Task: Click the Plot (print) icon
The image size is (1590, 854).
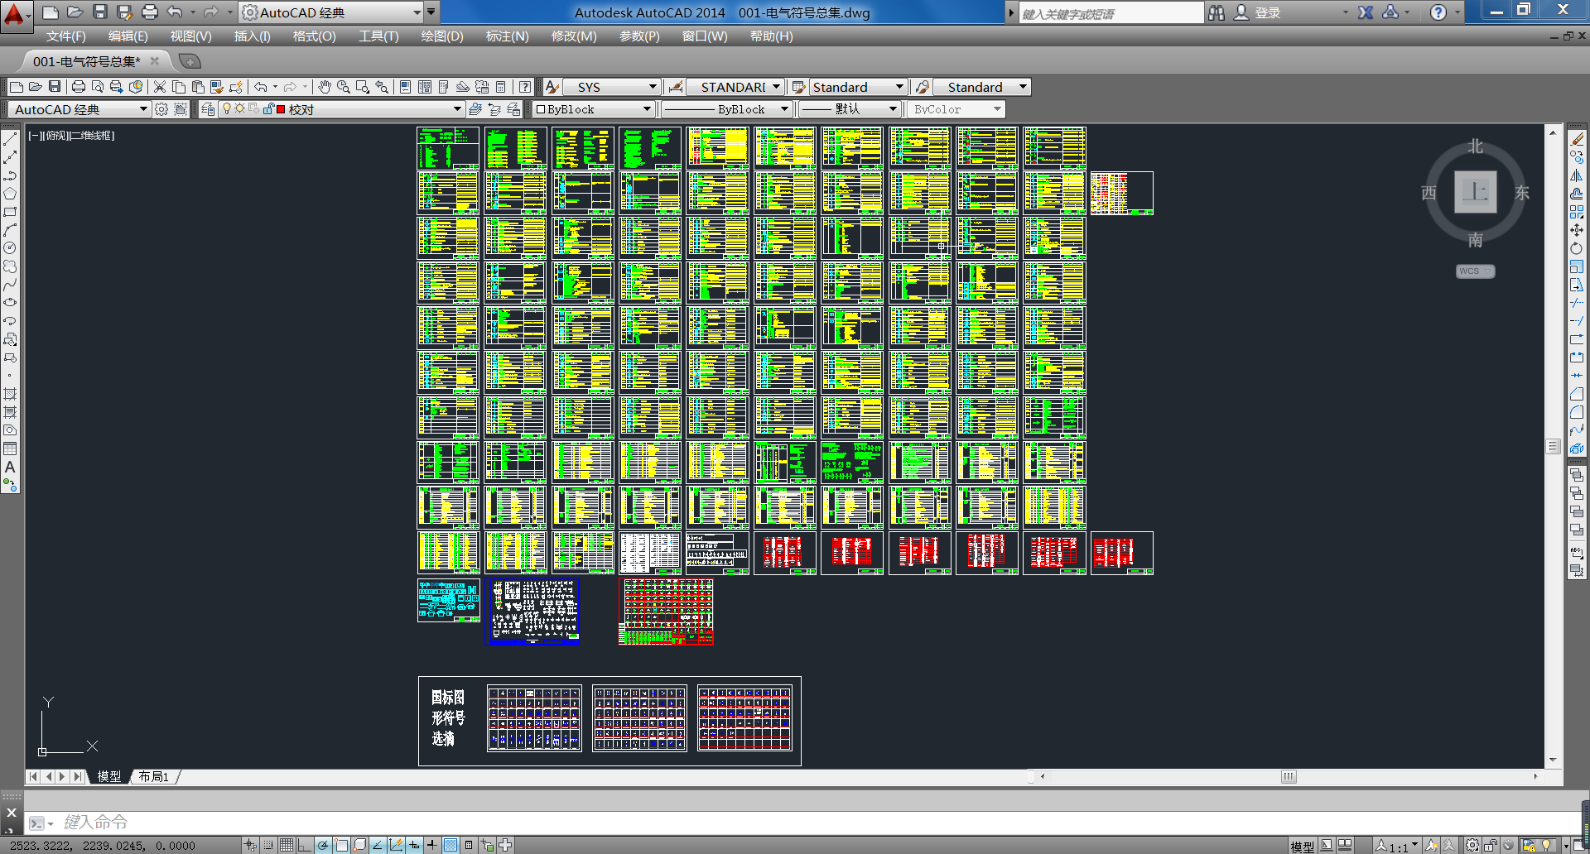Action: pyautogui.click(x=79, y=87)
